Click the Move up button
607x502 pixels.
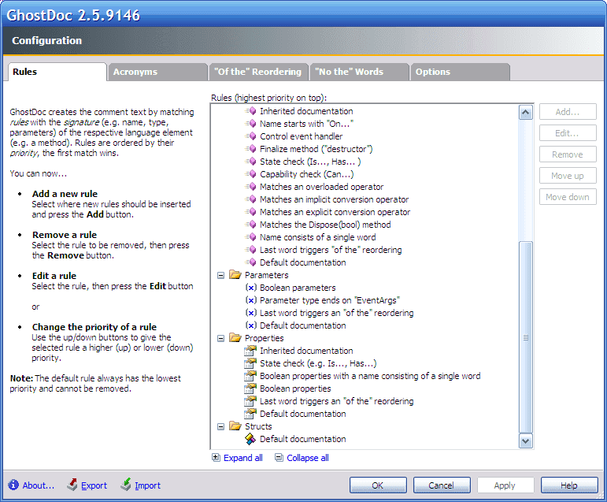568,176
